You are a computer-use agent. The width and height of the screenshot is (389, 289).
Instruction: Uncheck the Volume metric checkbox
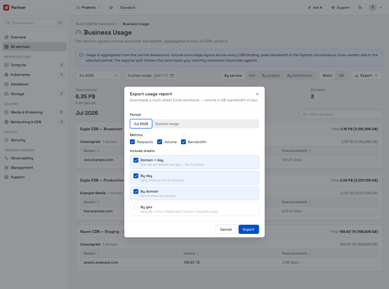160,142
